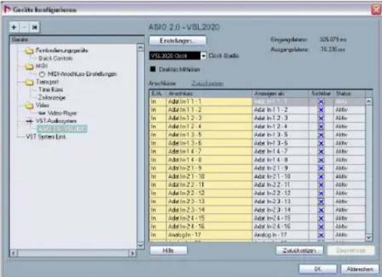Toggle Direktes Mithören checkbox

(x=153, y=69)
